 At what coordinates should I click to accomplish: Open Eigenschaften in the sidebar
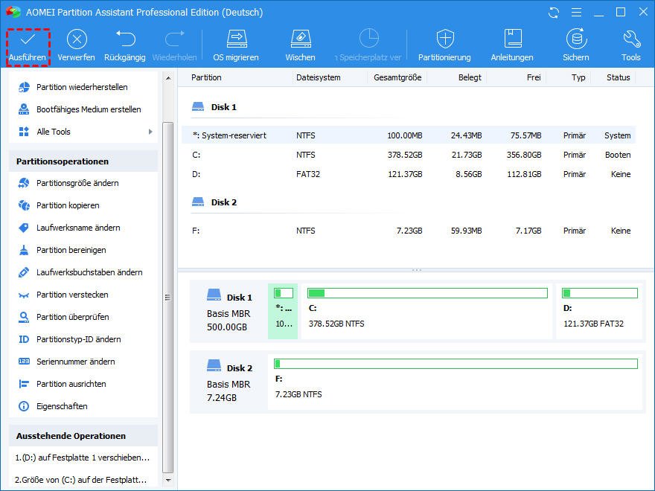(x=62, y=406)
